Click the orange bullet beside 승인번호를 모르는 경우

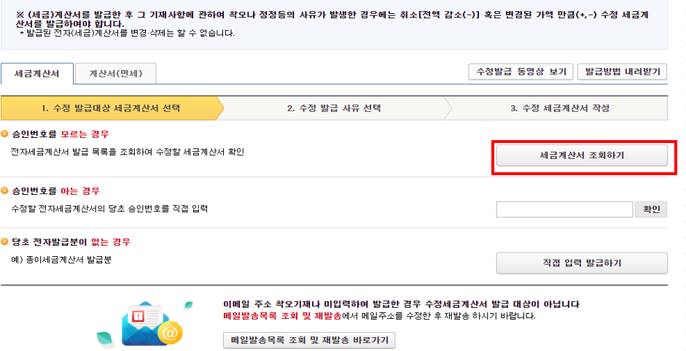coord(6,135)
